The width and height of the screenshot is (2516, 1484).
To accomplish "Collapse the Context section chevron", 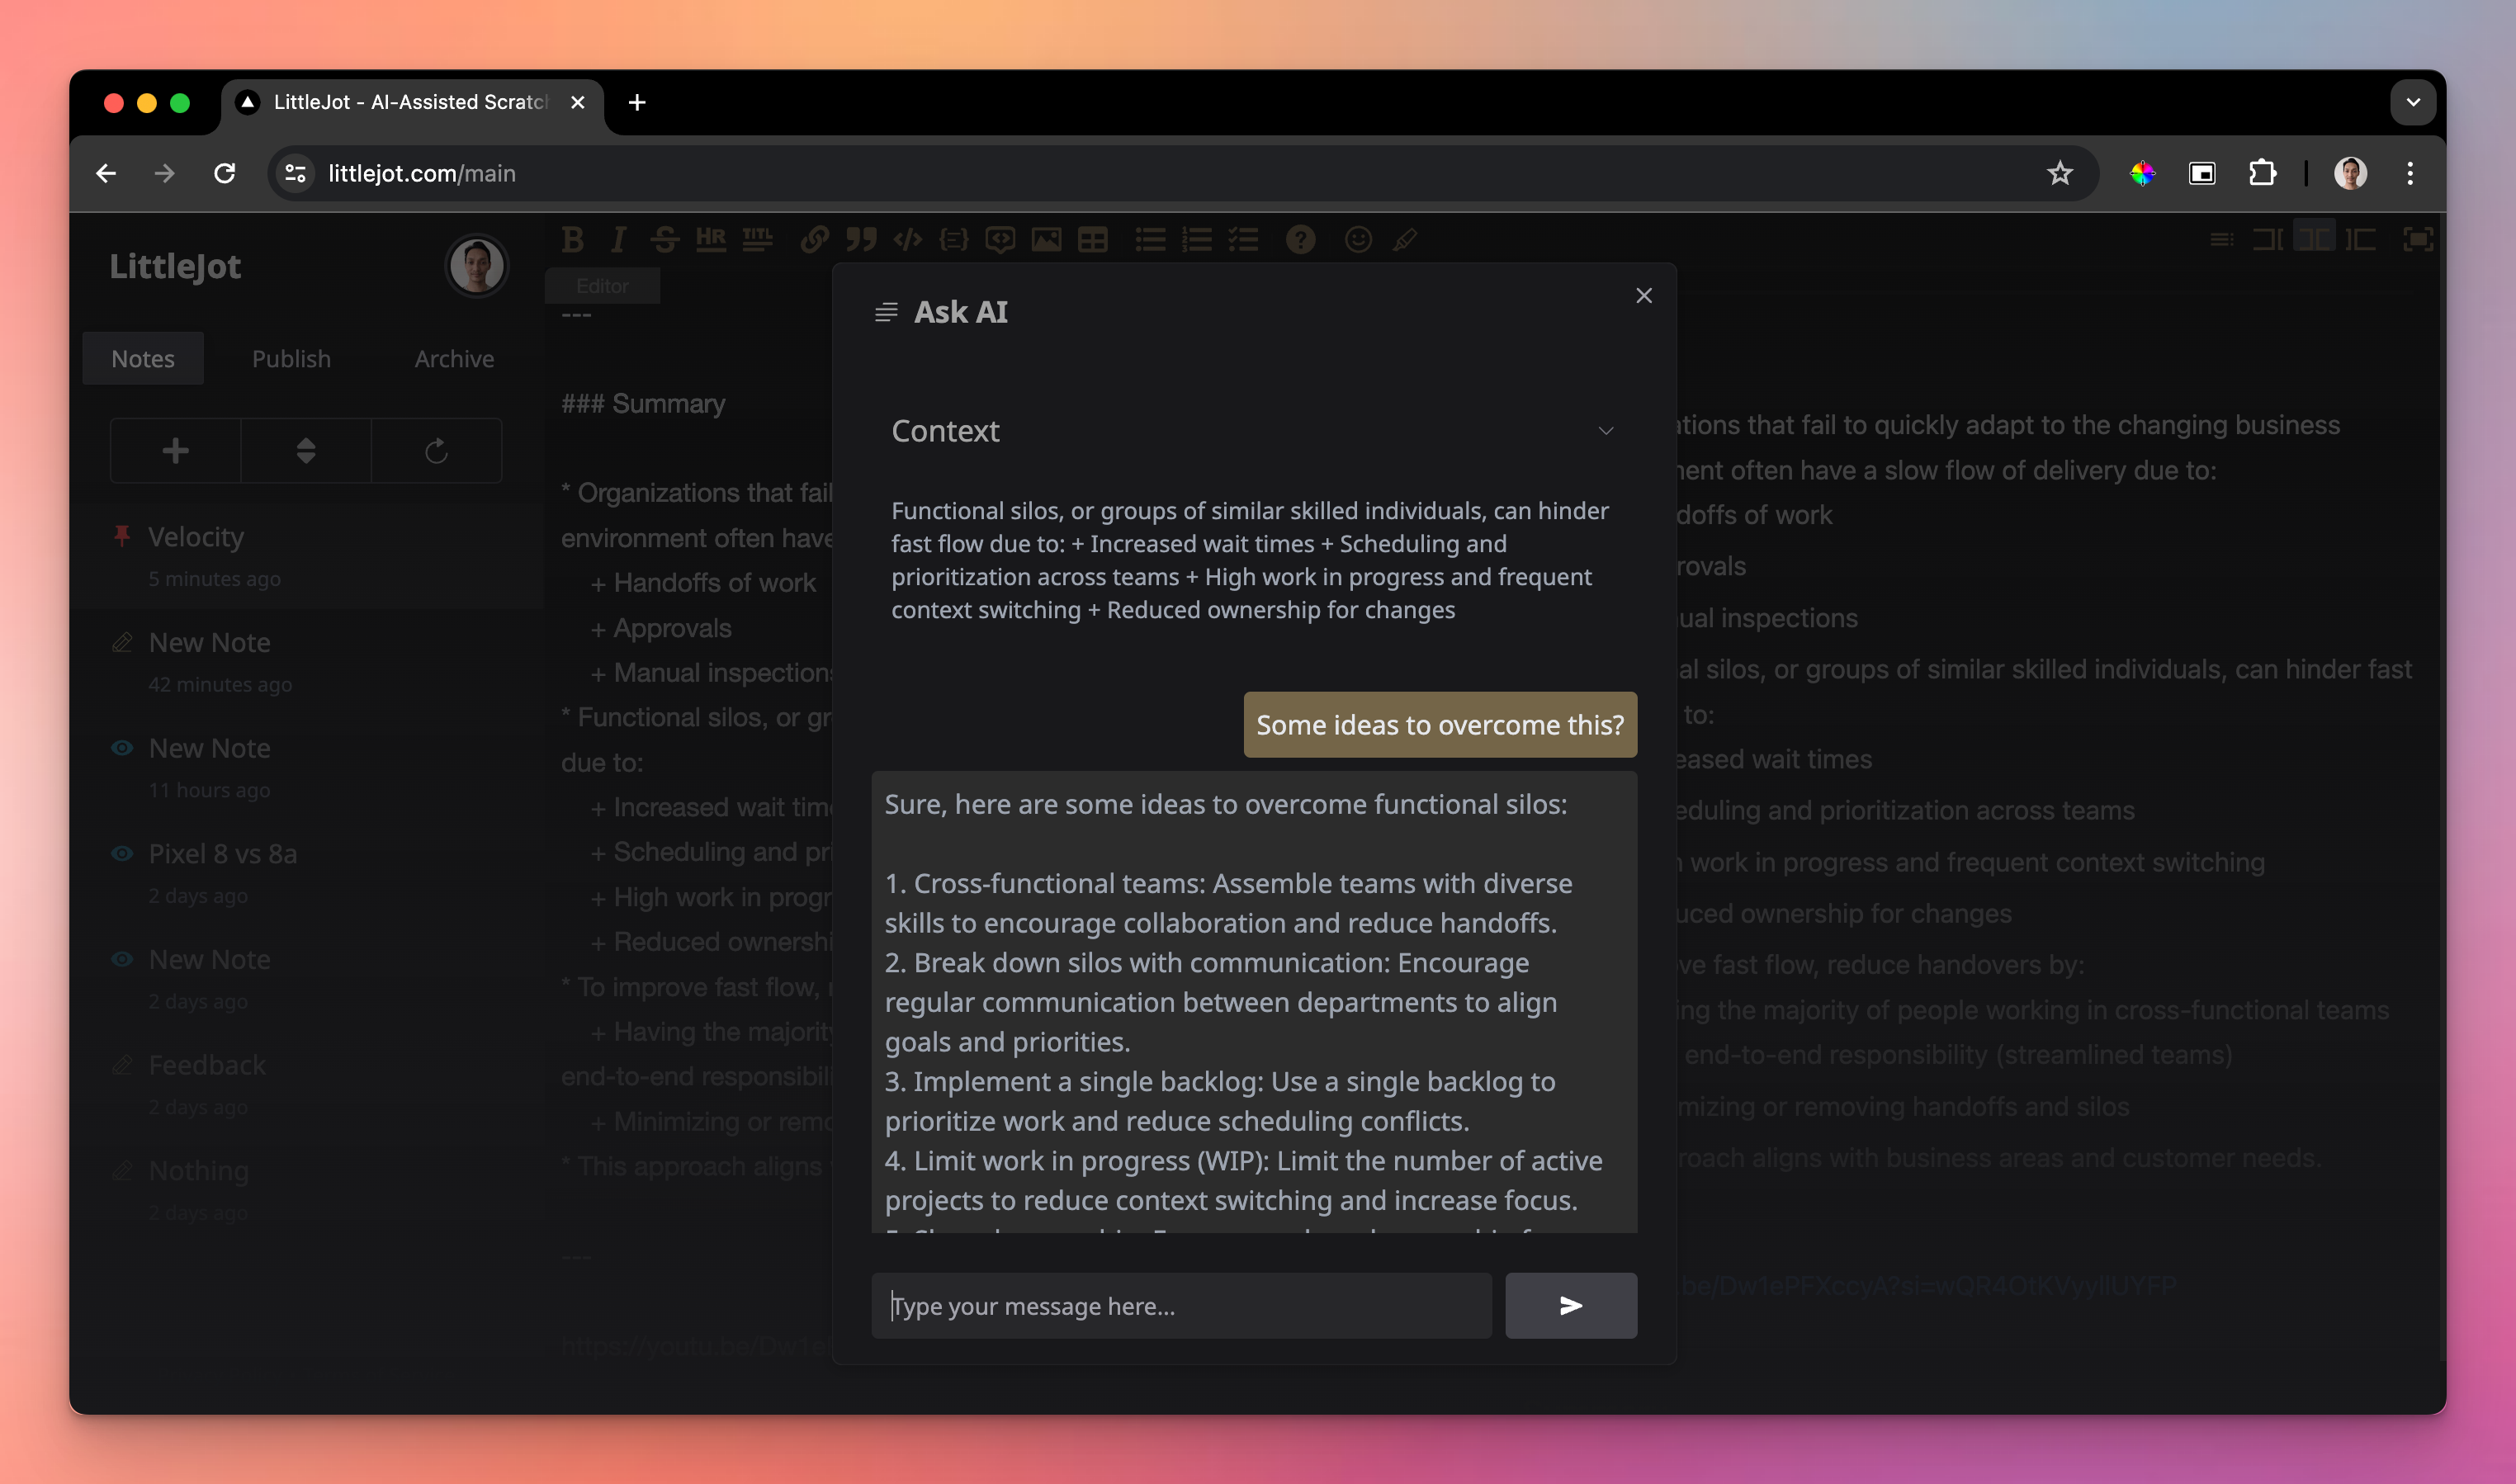I will tap(1605, 431).
